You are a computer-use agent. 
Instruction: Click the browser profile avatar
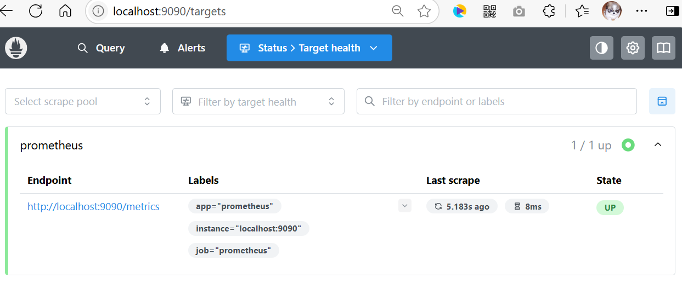(612, 11)
